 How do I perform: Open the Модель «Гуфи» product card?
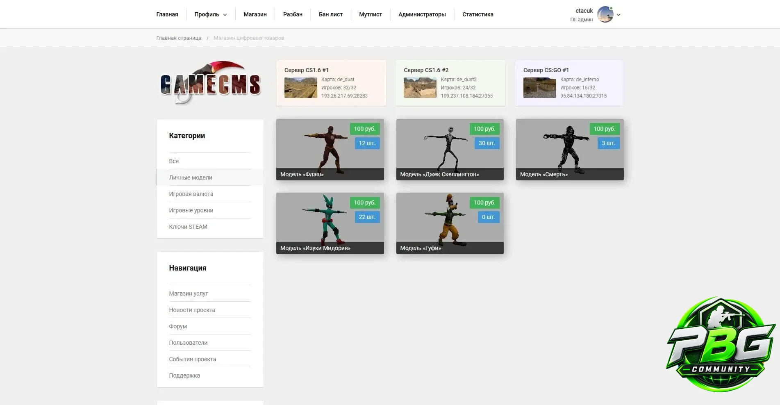point(450,223)
